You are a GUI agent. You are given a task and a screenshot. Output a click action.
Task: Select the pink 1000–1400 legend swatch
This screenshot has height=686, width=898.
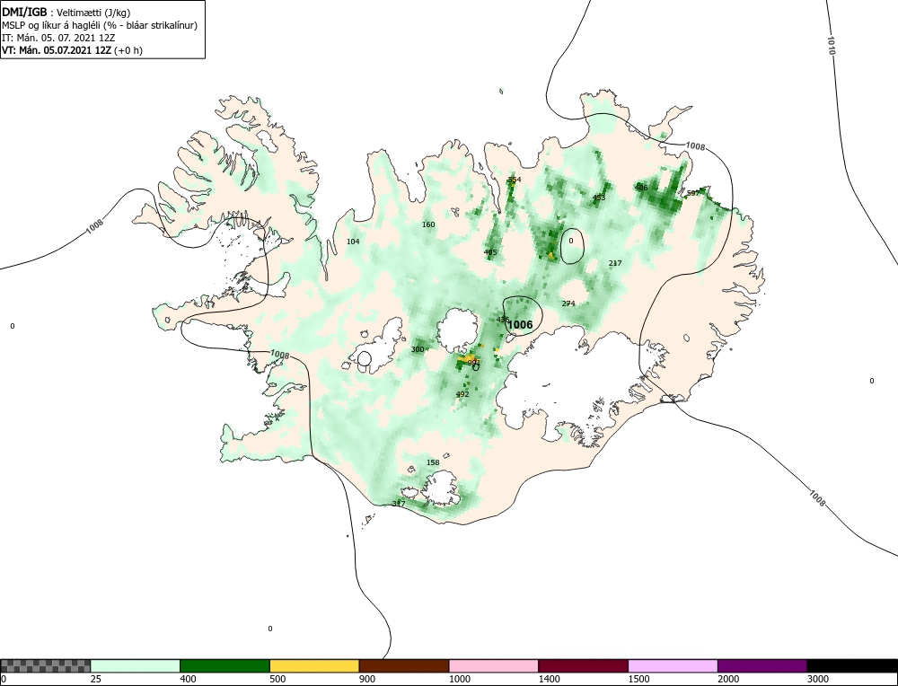[x=494, y=666]
